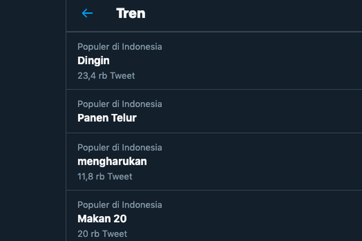This screenshot has width=362, height=241.
Task: Click Populer di Indonesia above Panen Telur
Action: [120, 104]
